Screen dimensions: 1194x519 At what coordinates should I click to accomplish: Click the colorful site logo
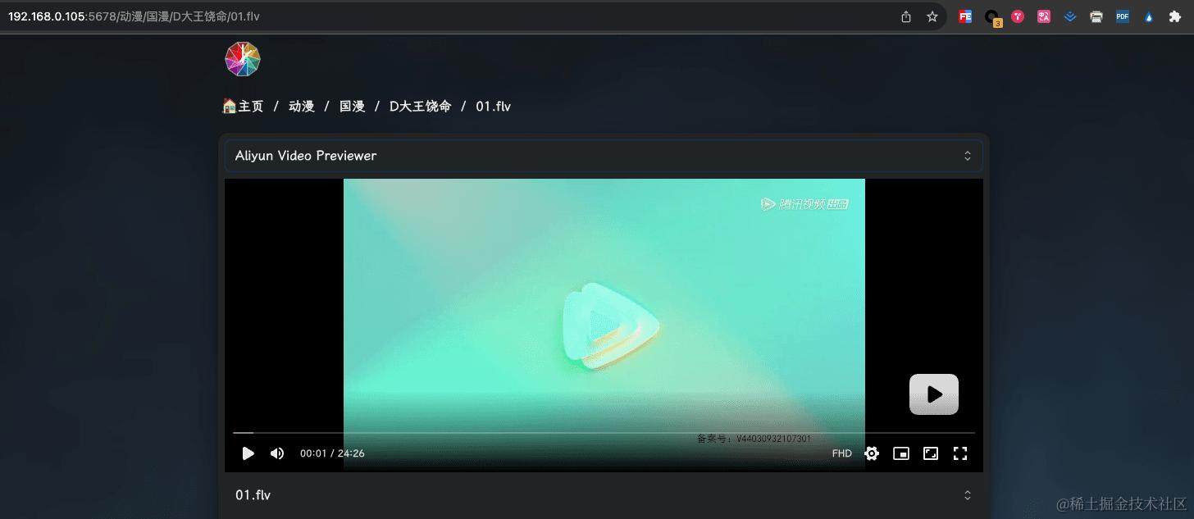coord(242,60)
